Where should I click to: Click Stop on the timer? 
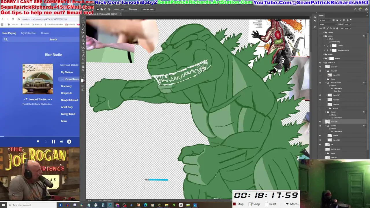pos(238,204)
